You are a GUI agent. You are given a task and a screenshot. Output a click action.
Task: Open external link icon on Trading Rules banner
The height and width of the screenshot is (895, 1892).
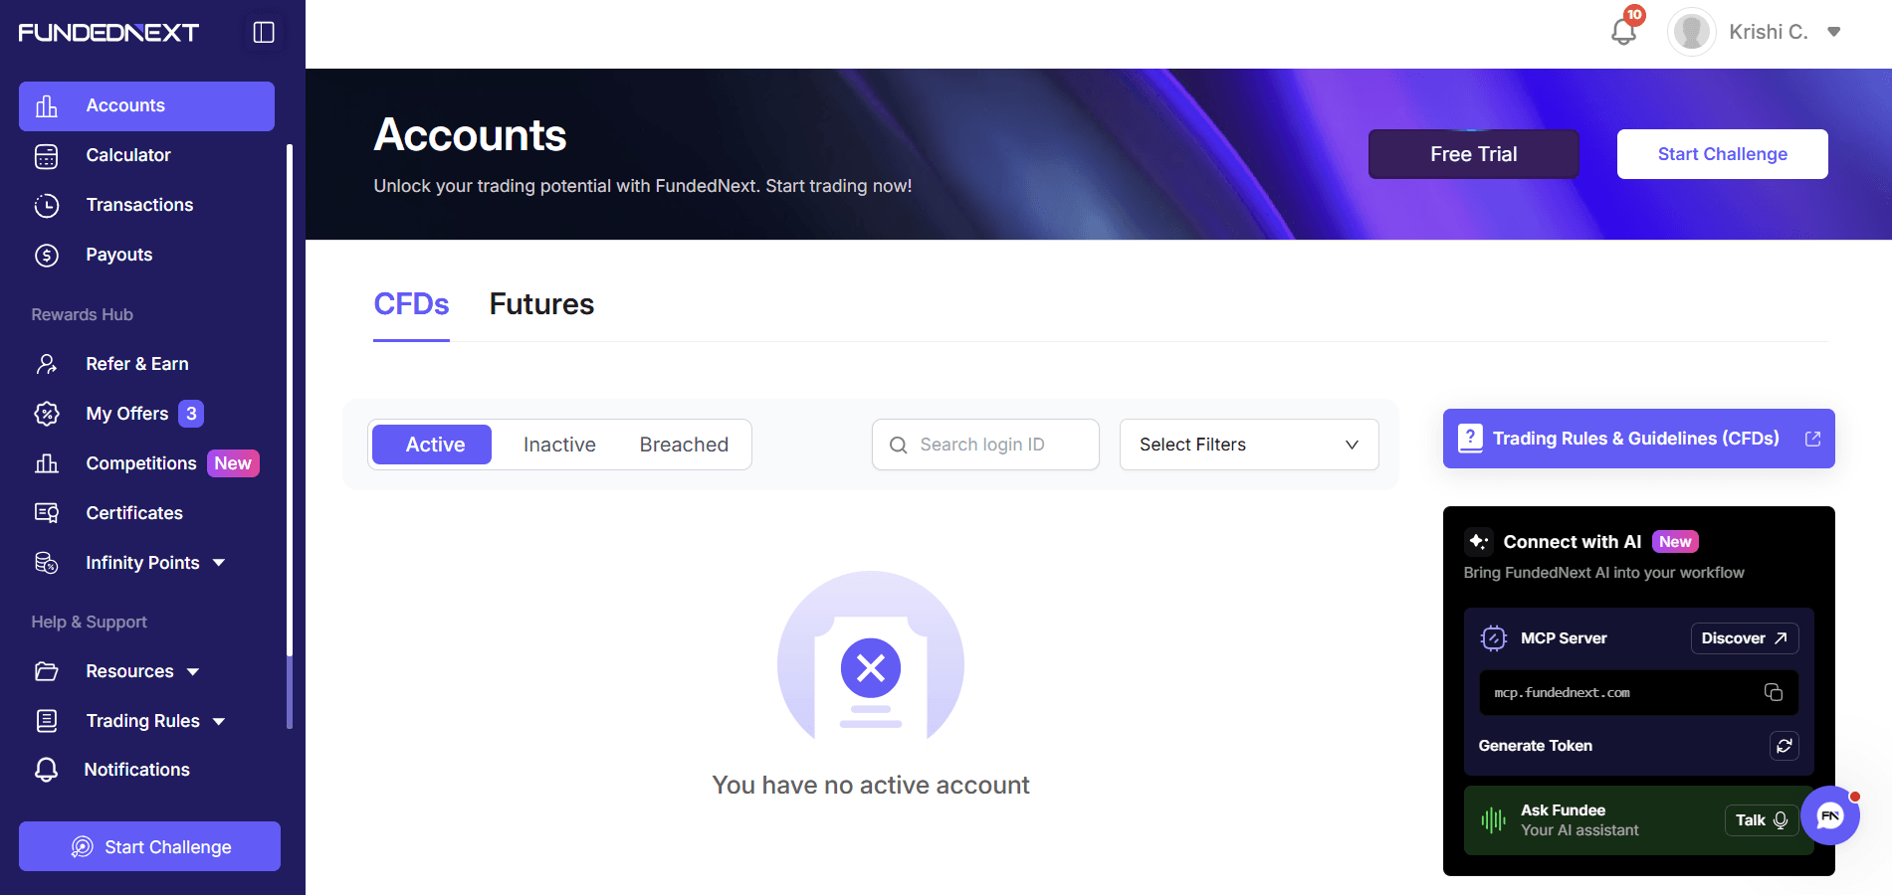coord(1813,439)
